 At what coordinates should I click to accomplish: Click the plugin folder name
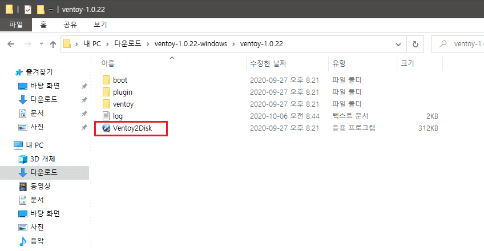click(123, 92)
